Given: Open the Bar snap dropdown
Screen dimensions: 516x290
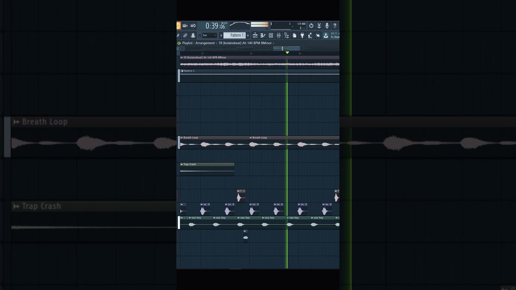Looking at the screenshot, I should tap(209, 35).
